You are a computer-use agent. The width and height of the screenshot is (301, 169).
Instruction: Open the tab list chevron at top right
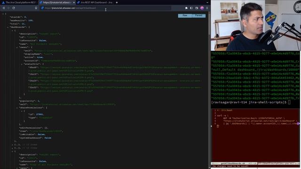(207, 2)
